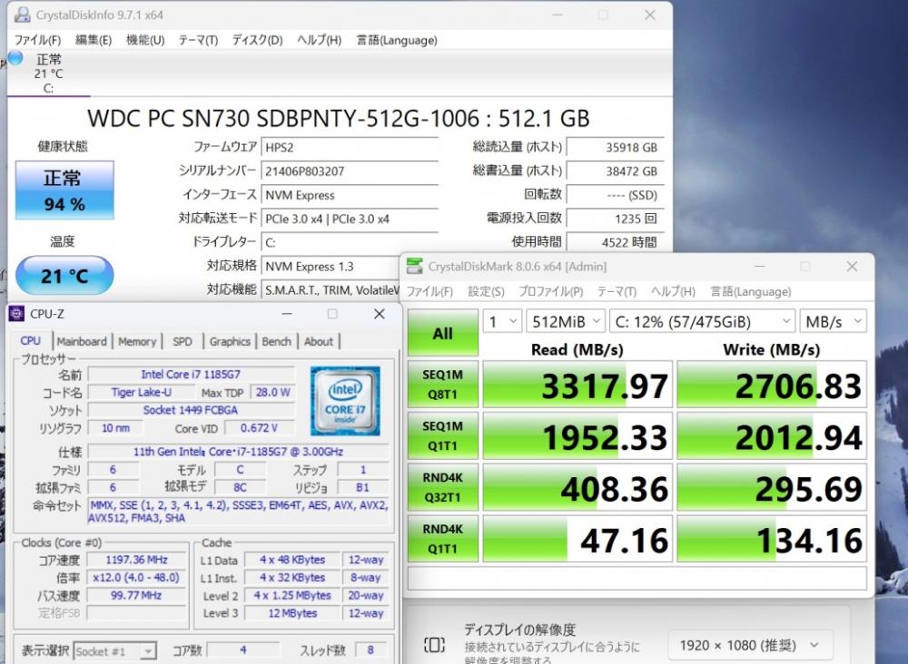Image resolution: width=908 pixels, height=664 pixels.
Task: Click the total host reads value 35918 GB
Action: coord(615,147)
